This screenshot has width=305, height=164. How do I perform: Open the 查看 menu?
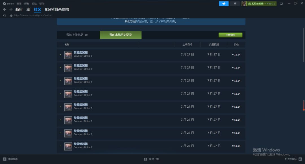pyautogui.click(x=19, y=3)
